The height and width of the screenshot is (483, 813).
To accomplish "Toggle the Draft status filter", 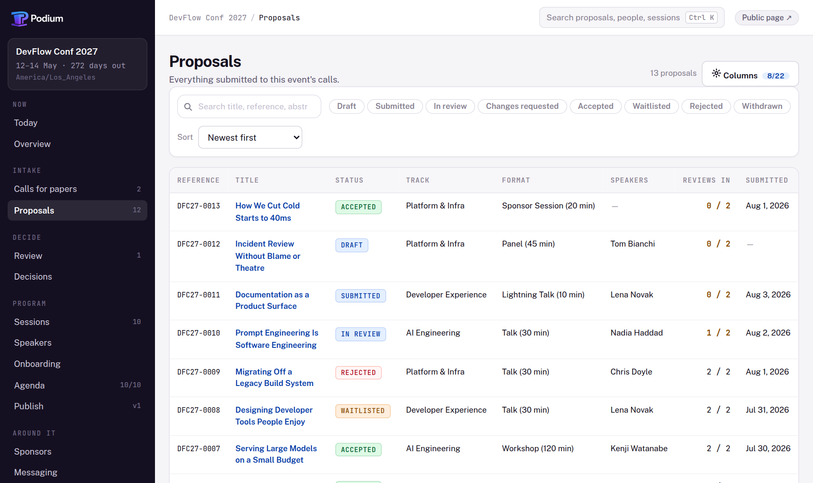I will click(346, 106).
